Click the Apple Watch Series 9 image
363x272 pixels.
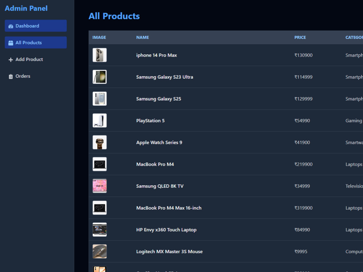click(x=99, y=142)
